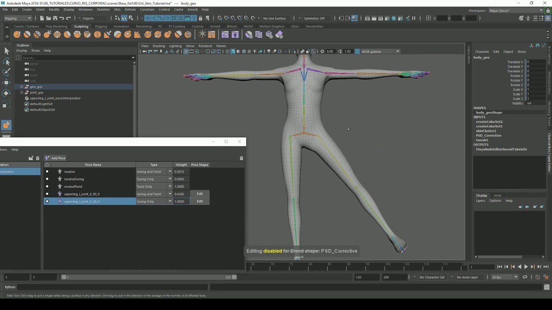The height and width of the screenshot is (310, 552).
Task: Click the Undo arrow in the status line
Action: (62, 18)
